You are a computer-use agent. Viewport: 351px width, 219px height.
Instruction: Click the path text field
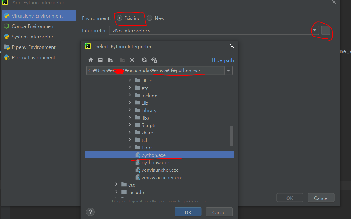coord(155,71)
